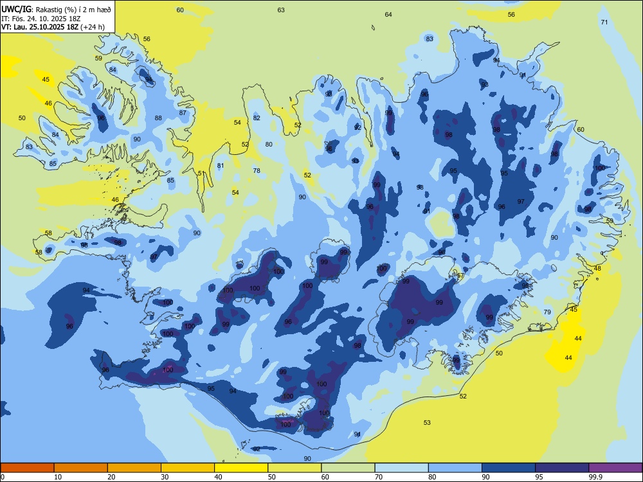Click the map value '48' on the east coast

[597, 269]
